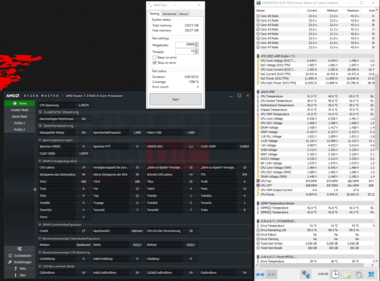Open HWiNFO settings gear icon
Viewport: 380px width, 281px height.
tap(359, 274)
